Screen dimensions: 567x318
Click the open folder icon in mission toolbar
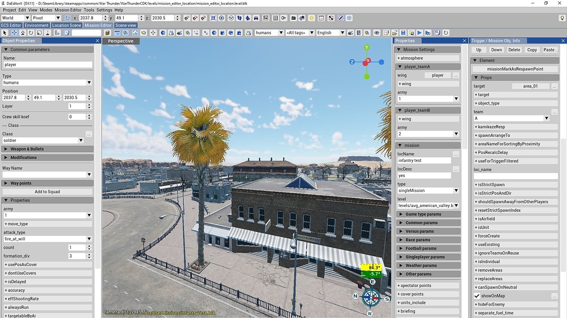(x=395, y=33)
